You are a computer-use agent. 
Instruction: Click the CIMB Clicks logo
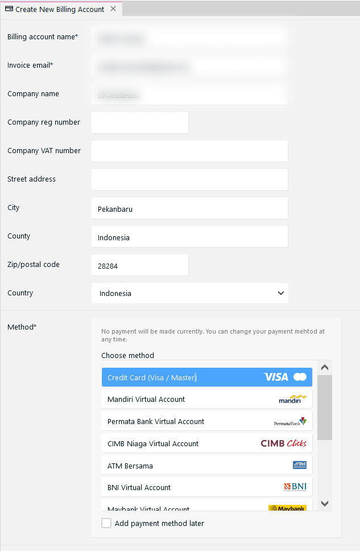coord(283,443)
